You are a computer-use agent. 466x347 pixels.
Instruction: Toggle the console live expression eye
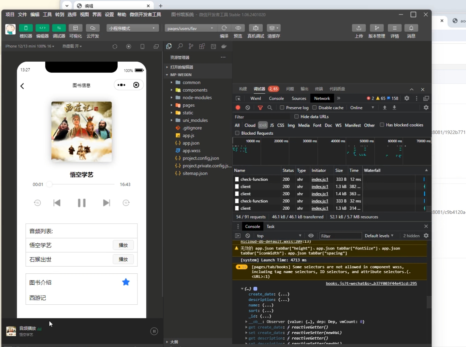(311, 236)
